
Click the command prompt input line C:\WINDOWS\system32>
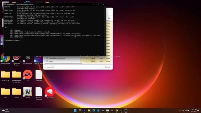click(12, 40)
